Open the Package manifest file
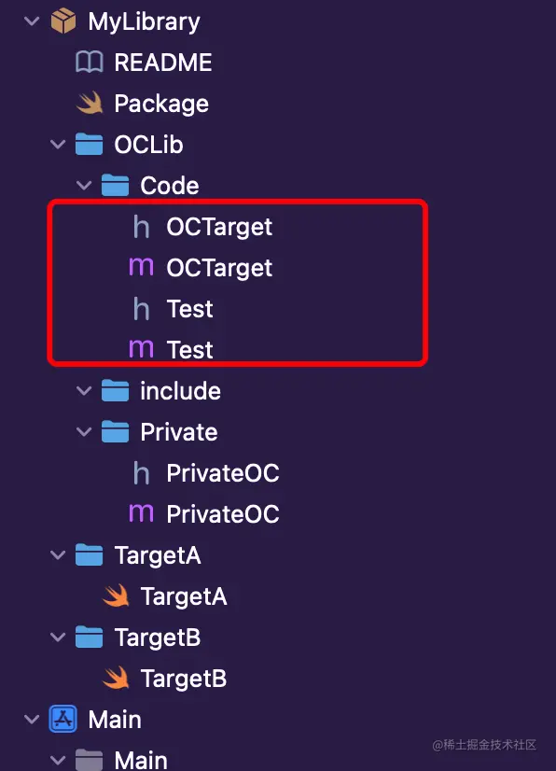 coord(159,103)
